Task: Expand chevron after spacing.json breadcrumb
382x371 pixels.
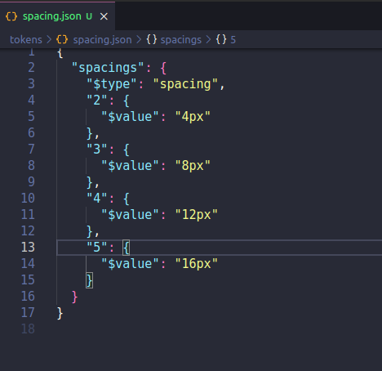Action: (x=139, y=39)
